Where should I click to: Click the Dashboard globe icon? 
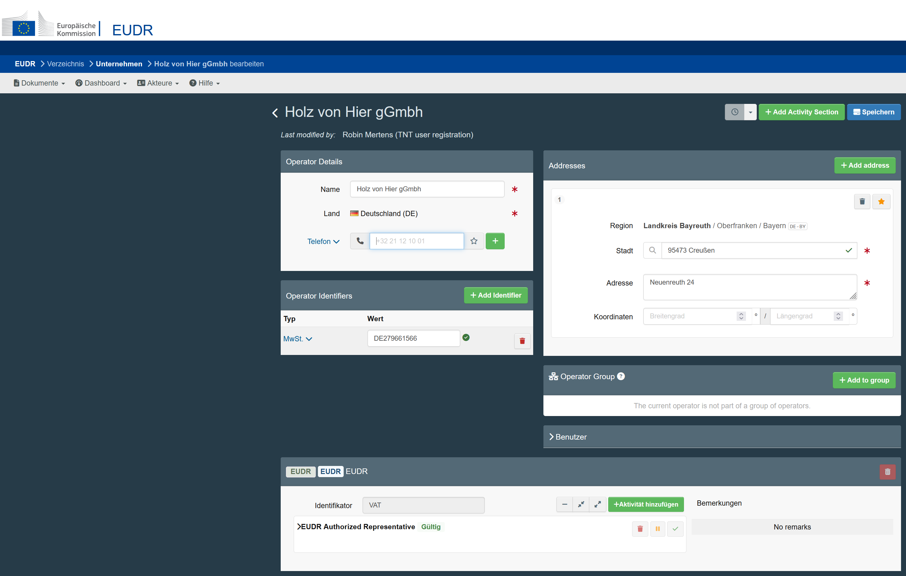point(79,83)
